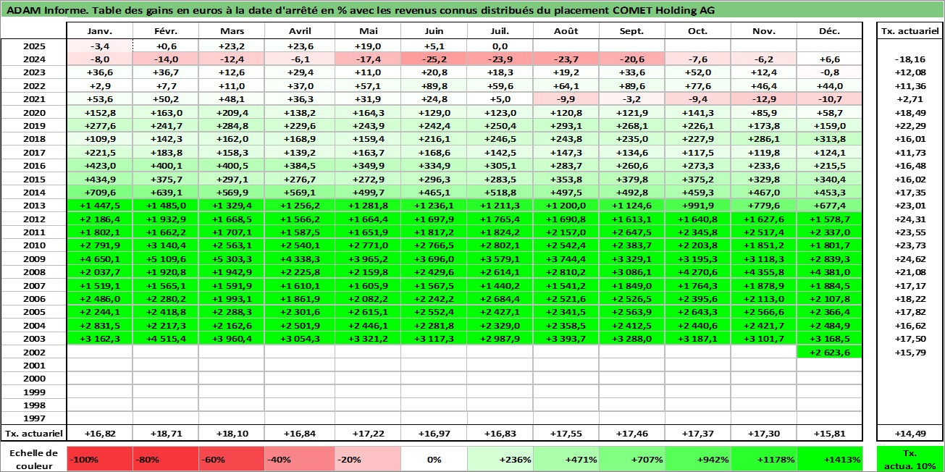Select Déc. actuarial total +15,81
Image resolution: width=945 pixels, height=472 pixels.
click(830, 434)
